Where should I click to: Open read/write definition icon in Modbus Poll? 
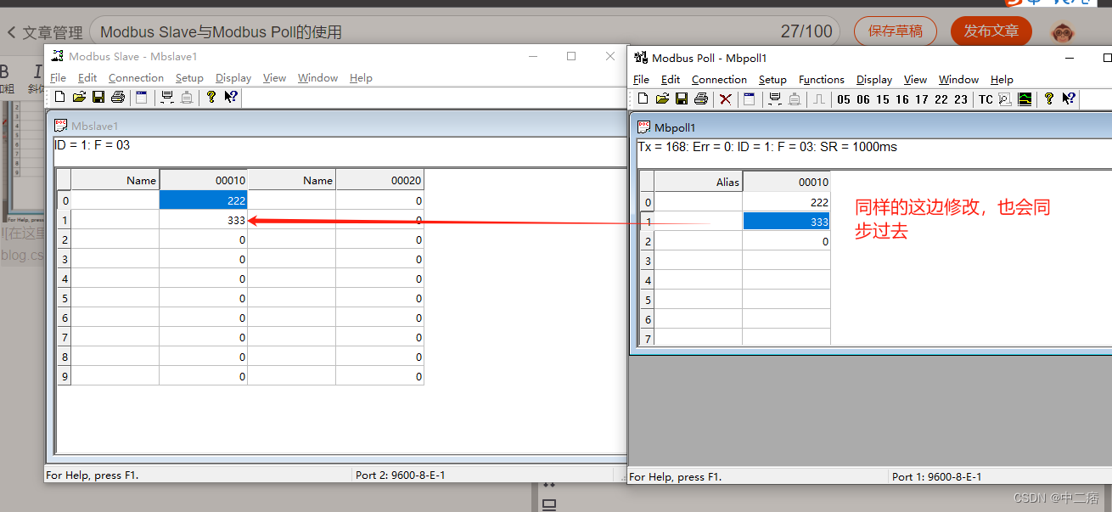pos(750,99)
